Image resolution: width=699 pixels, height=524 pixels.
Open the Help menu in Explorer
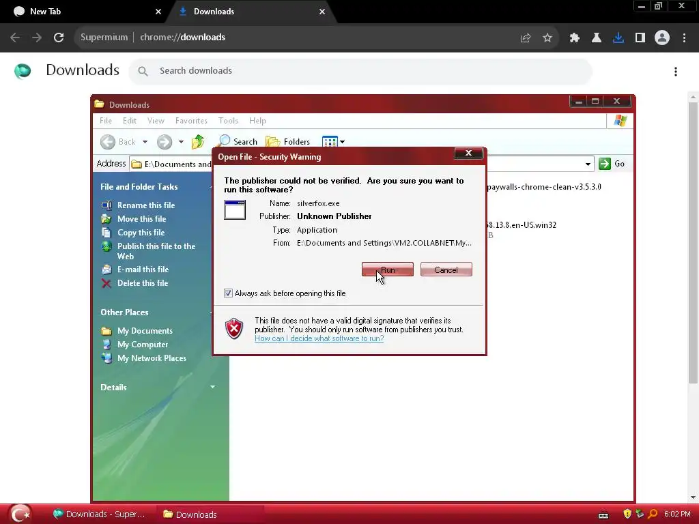(257, 121)
